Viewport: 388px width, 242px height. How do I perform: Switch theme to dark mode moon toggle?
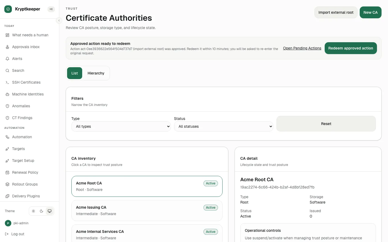point(41,211)
